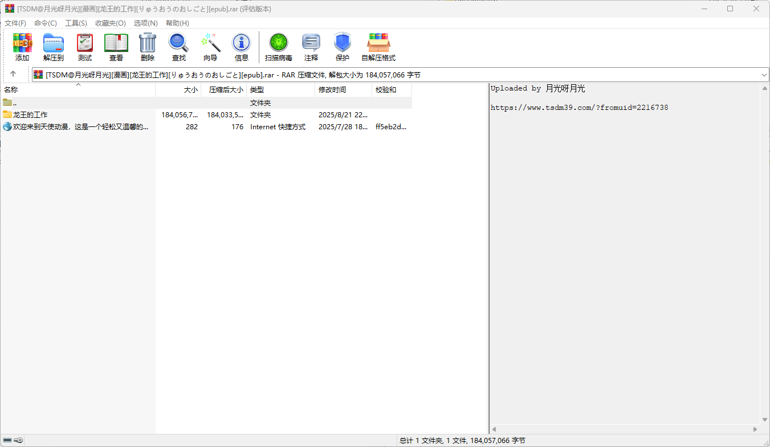Sort files by 名称 column header
Screen dimensions: 770x447
(x=78, y=90)
